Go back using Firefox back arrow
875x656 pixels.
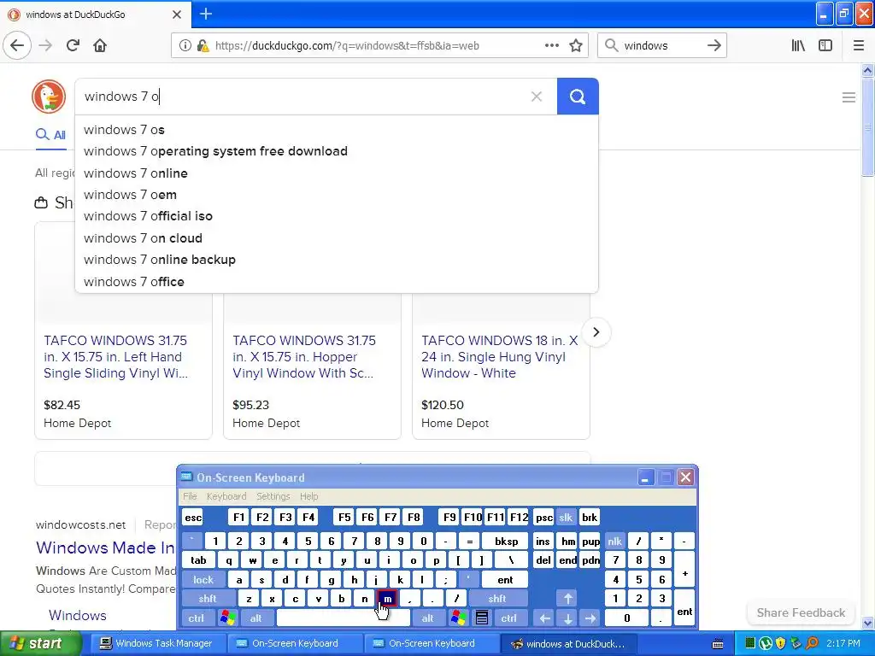pyautogui.click(x=17, y=45)
